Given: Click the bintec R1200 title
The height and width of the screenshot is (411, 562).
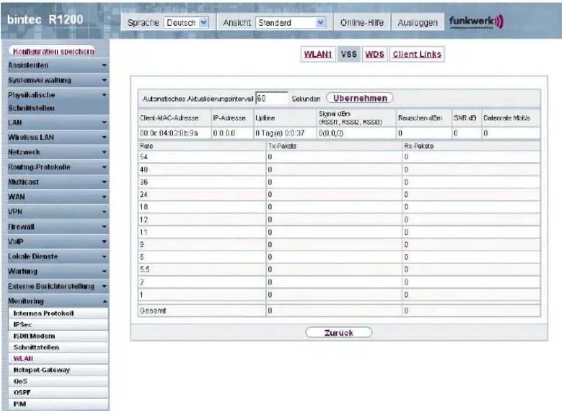Looking at the screenshot, I should pos(45,20).
